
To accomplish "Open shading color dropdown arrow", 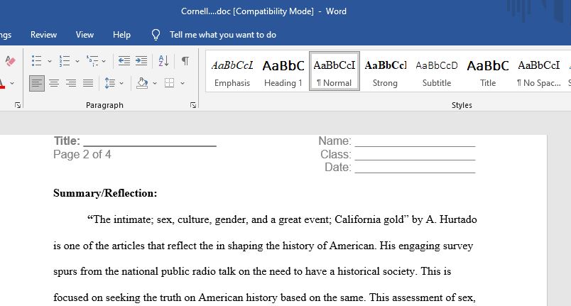I will (x=155, y=83).
